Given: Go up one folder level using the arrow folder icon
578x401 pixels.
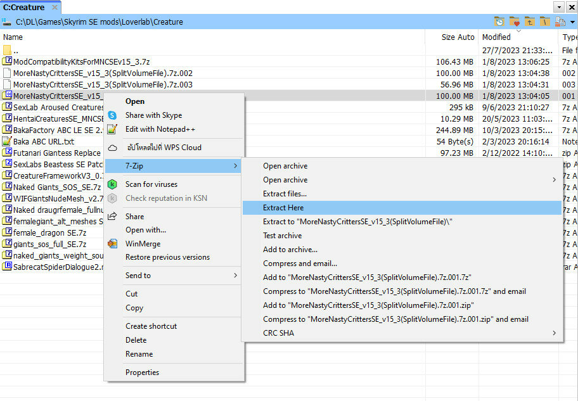Looking at the screenshot, I should tap(530, 22).
